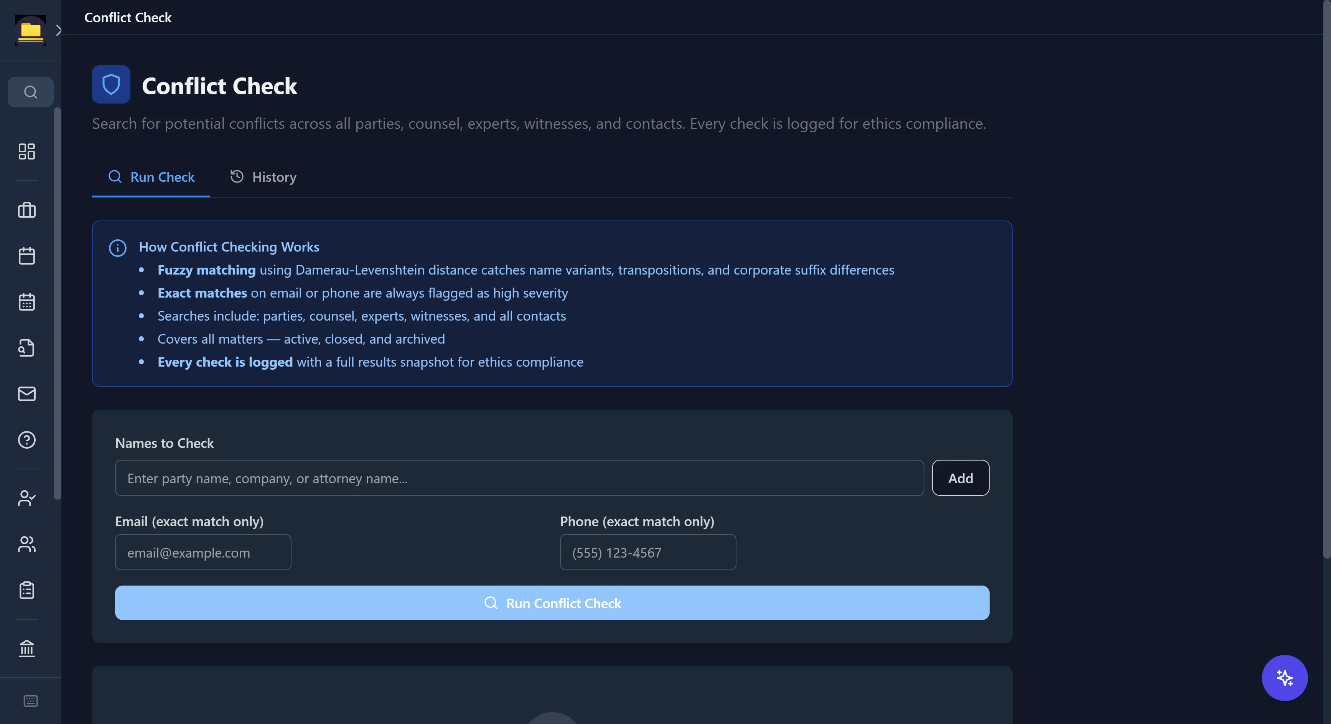Focus the Email exact match field
The height and width of the screenshot is (724, 1331).
pos(203,552)
